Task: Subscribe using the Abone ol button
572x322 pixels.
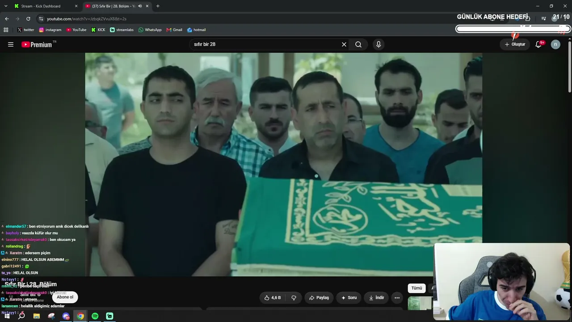Action: pyautogui.click(x=65, y=297)
